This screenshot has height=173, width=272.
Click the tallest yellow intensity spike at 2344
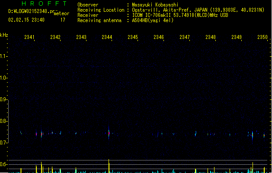click(x=109, y=166)
